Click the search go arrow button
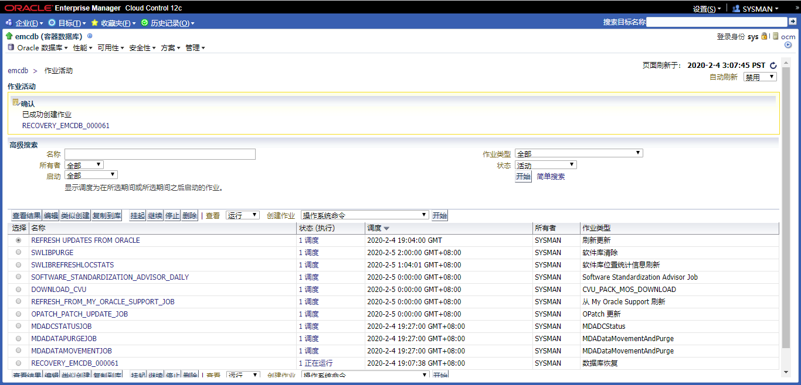This screenshot has height=385, width=801. pyautogui.click(x=792, y=22)
